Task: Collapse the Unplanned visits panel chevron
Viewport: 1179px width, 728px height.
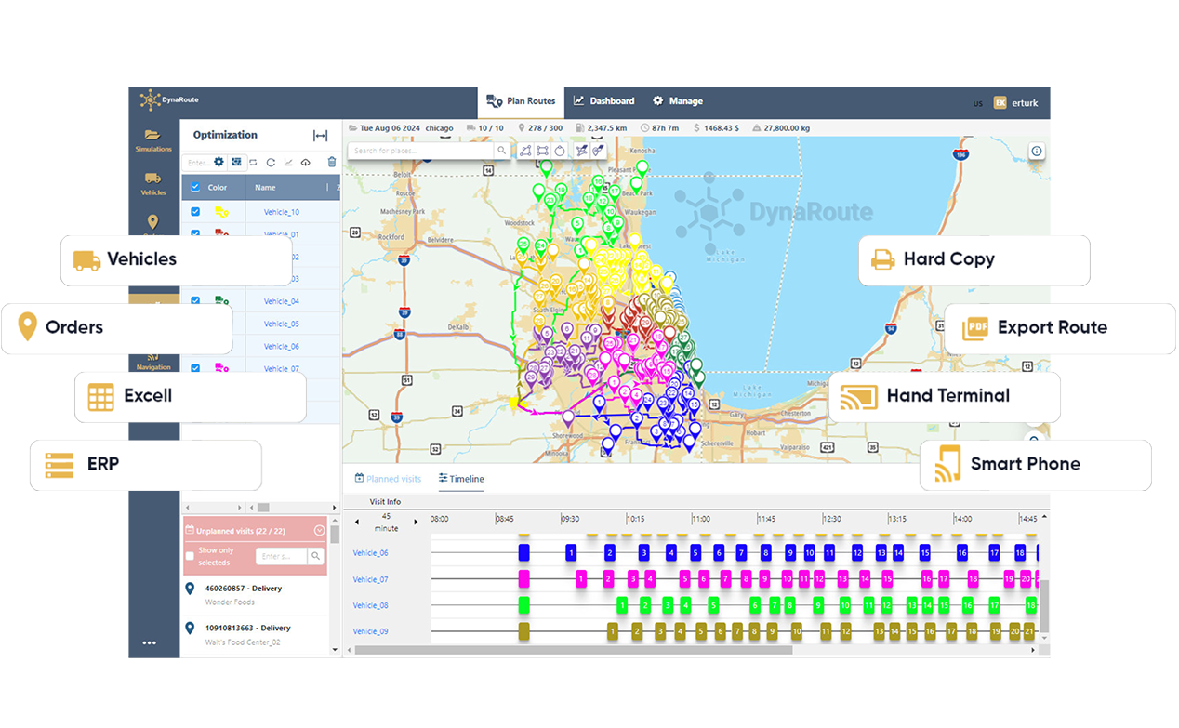Action: pyautogui.click(x=319, y=531)
